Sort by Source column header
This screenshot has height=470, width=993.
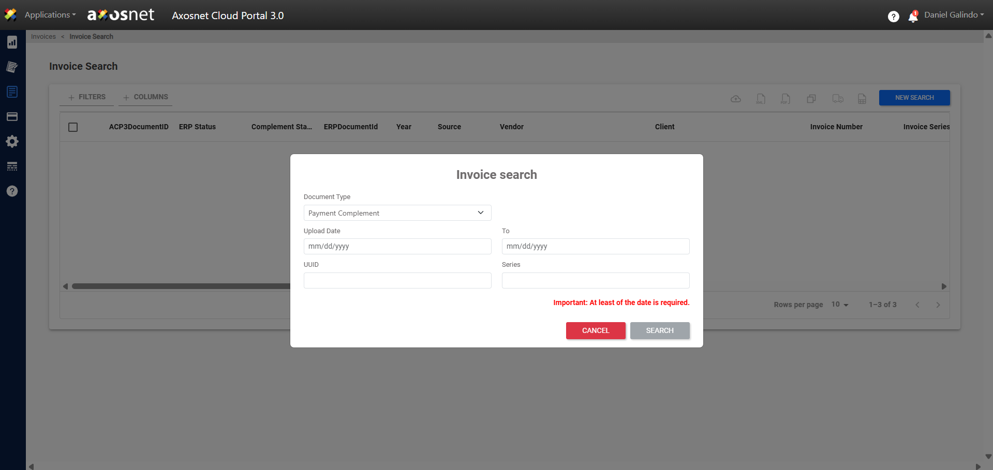click(x=449, y=127)
